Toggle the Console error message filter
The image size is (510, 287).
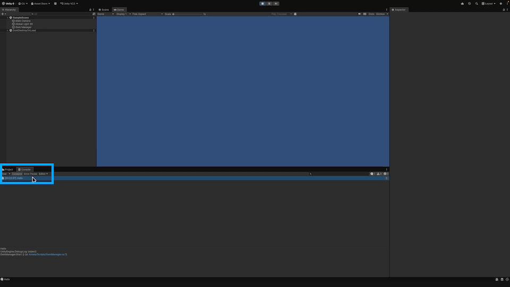tap(386, 174)
